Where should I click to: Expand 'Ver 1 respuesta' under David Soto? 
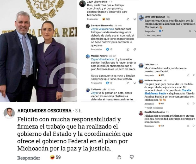(153, 35)
